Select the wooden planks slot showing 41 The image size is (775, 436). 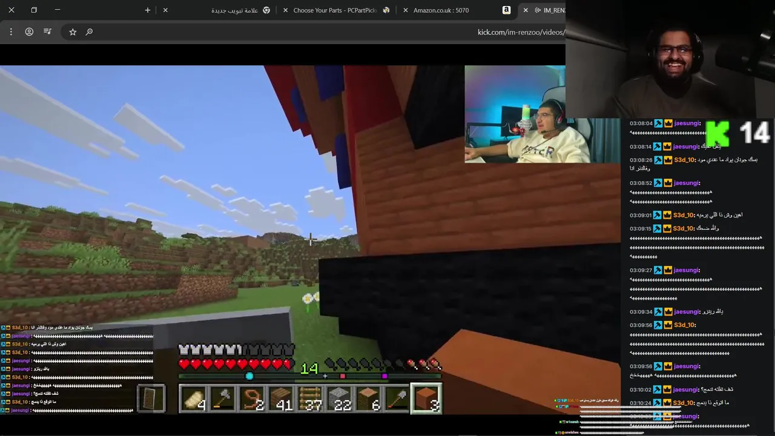point(281,398)
